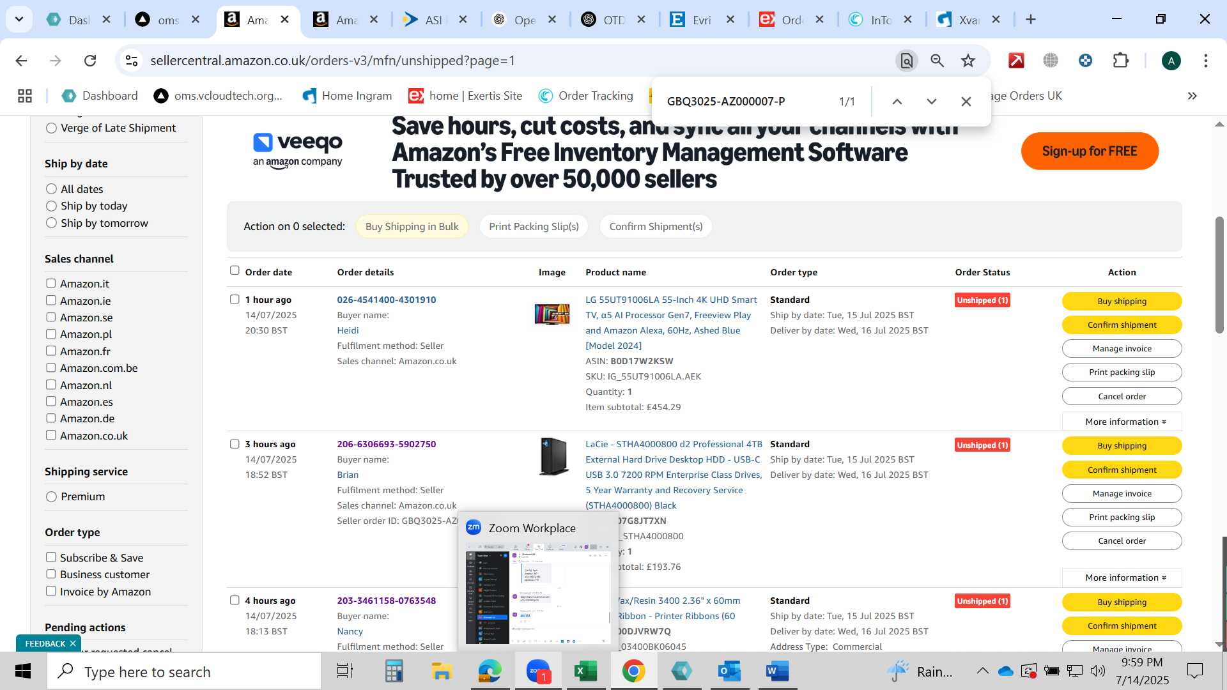Open order link 206-6306693-5902750

387,444
